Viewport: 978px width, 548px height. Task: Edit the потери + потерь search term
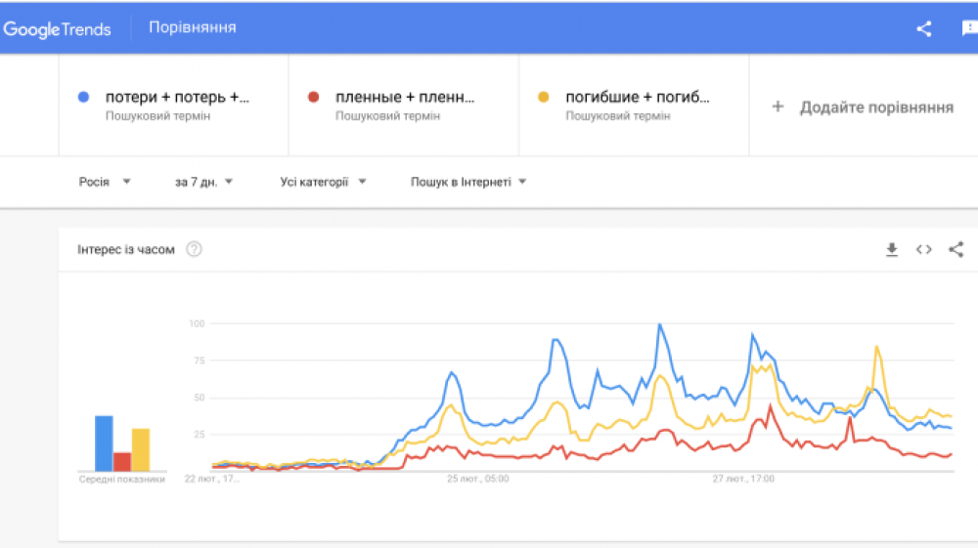(176, 98)
